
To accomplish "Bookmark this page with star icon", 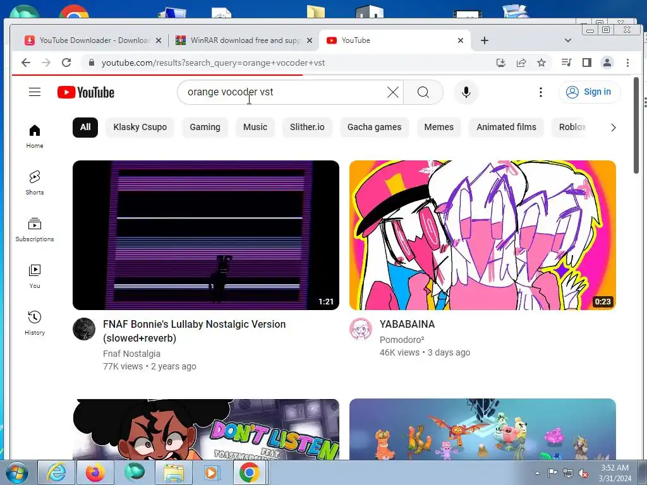I will [541, 63].
